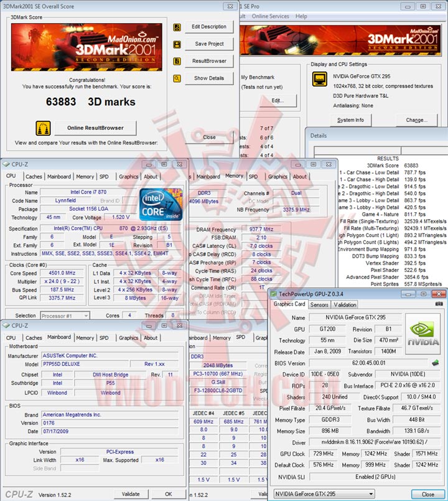Viewport: 448px width, 501px height.
Task: Open the Help menu in 3DMark
Action: pos(301,16)
